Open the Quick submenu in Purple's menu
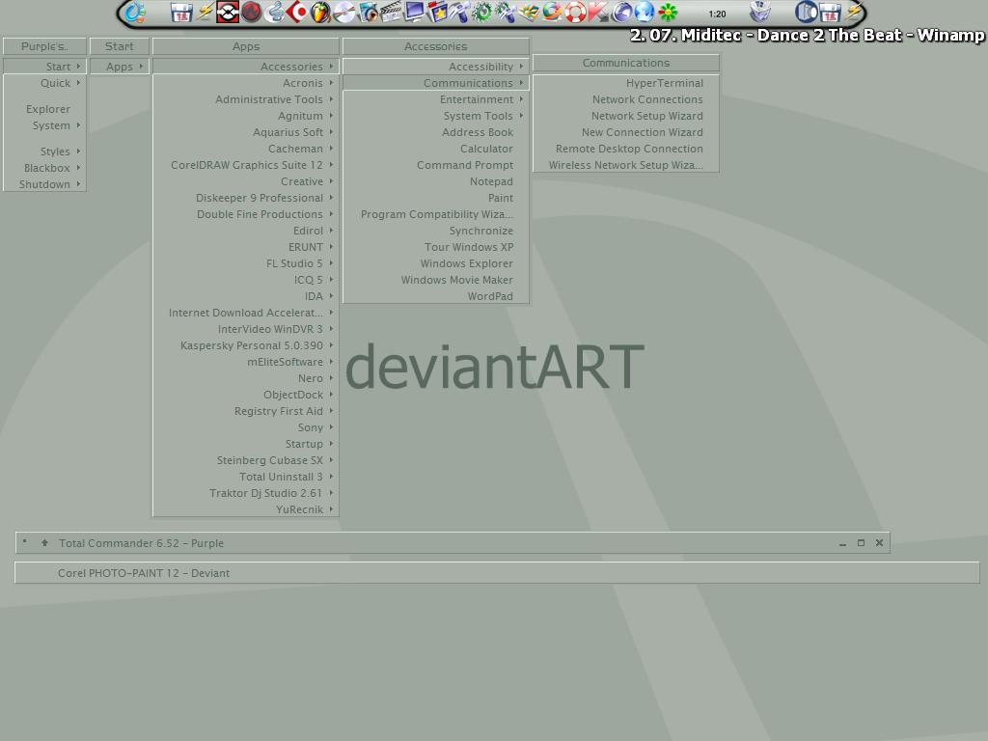Screen dimensions: 988x741 point(44,83)
